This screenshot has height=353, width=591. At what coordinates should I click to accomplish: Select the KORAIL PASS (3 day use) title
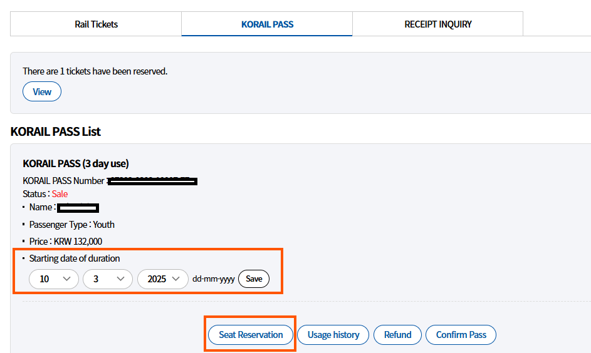(x=76, y=164)
